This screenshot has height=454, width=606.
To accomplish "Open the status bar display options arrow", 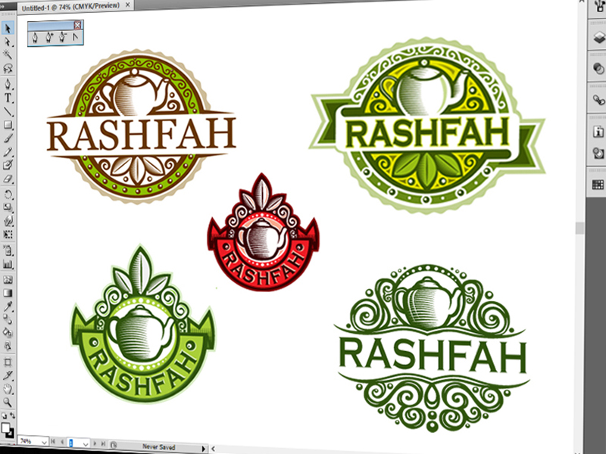I will click(x=204, y=448).
